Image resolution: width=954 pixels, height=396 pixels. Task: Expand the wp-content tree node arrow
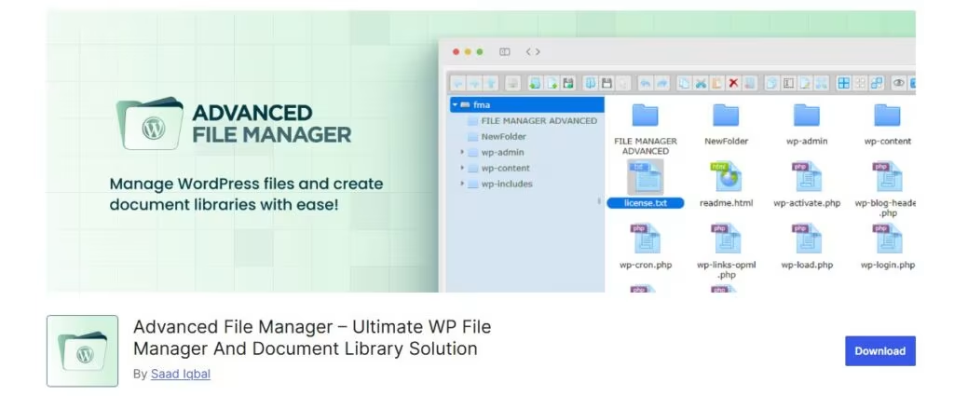tap(462, 168)
